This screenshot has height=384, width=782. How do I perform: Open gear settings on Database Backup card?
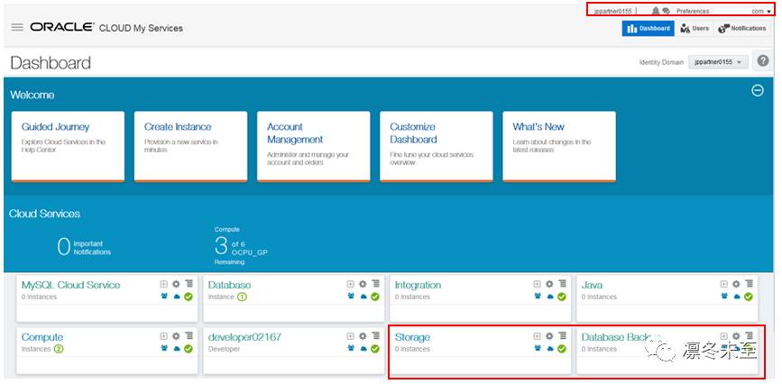pyautogui.click(x=736, y=336)
